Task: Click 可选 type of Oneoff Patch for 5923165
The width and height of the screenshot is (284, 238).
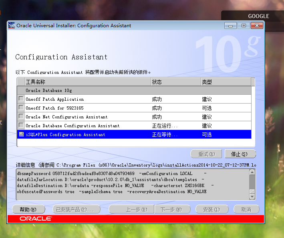Action: point(207,108)
